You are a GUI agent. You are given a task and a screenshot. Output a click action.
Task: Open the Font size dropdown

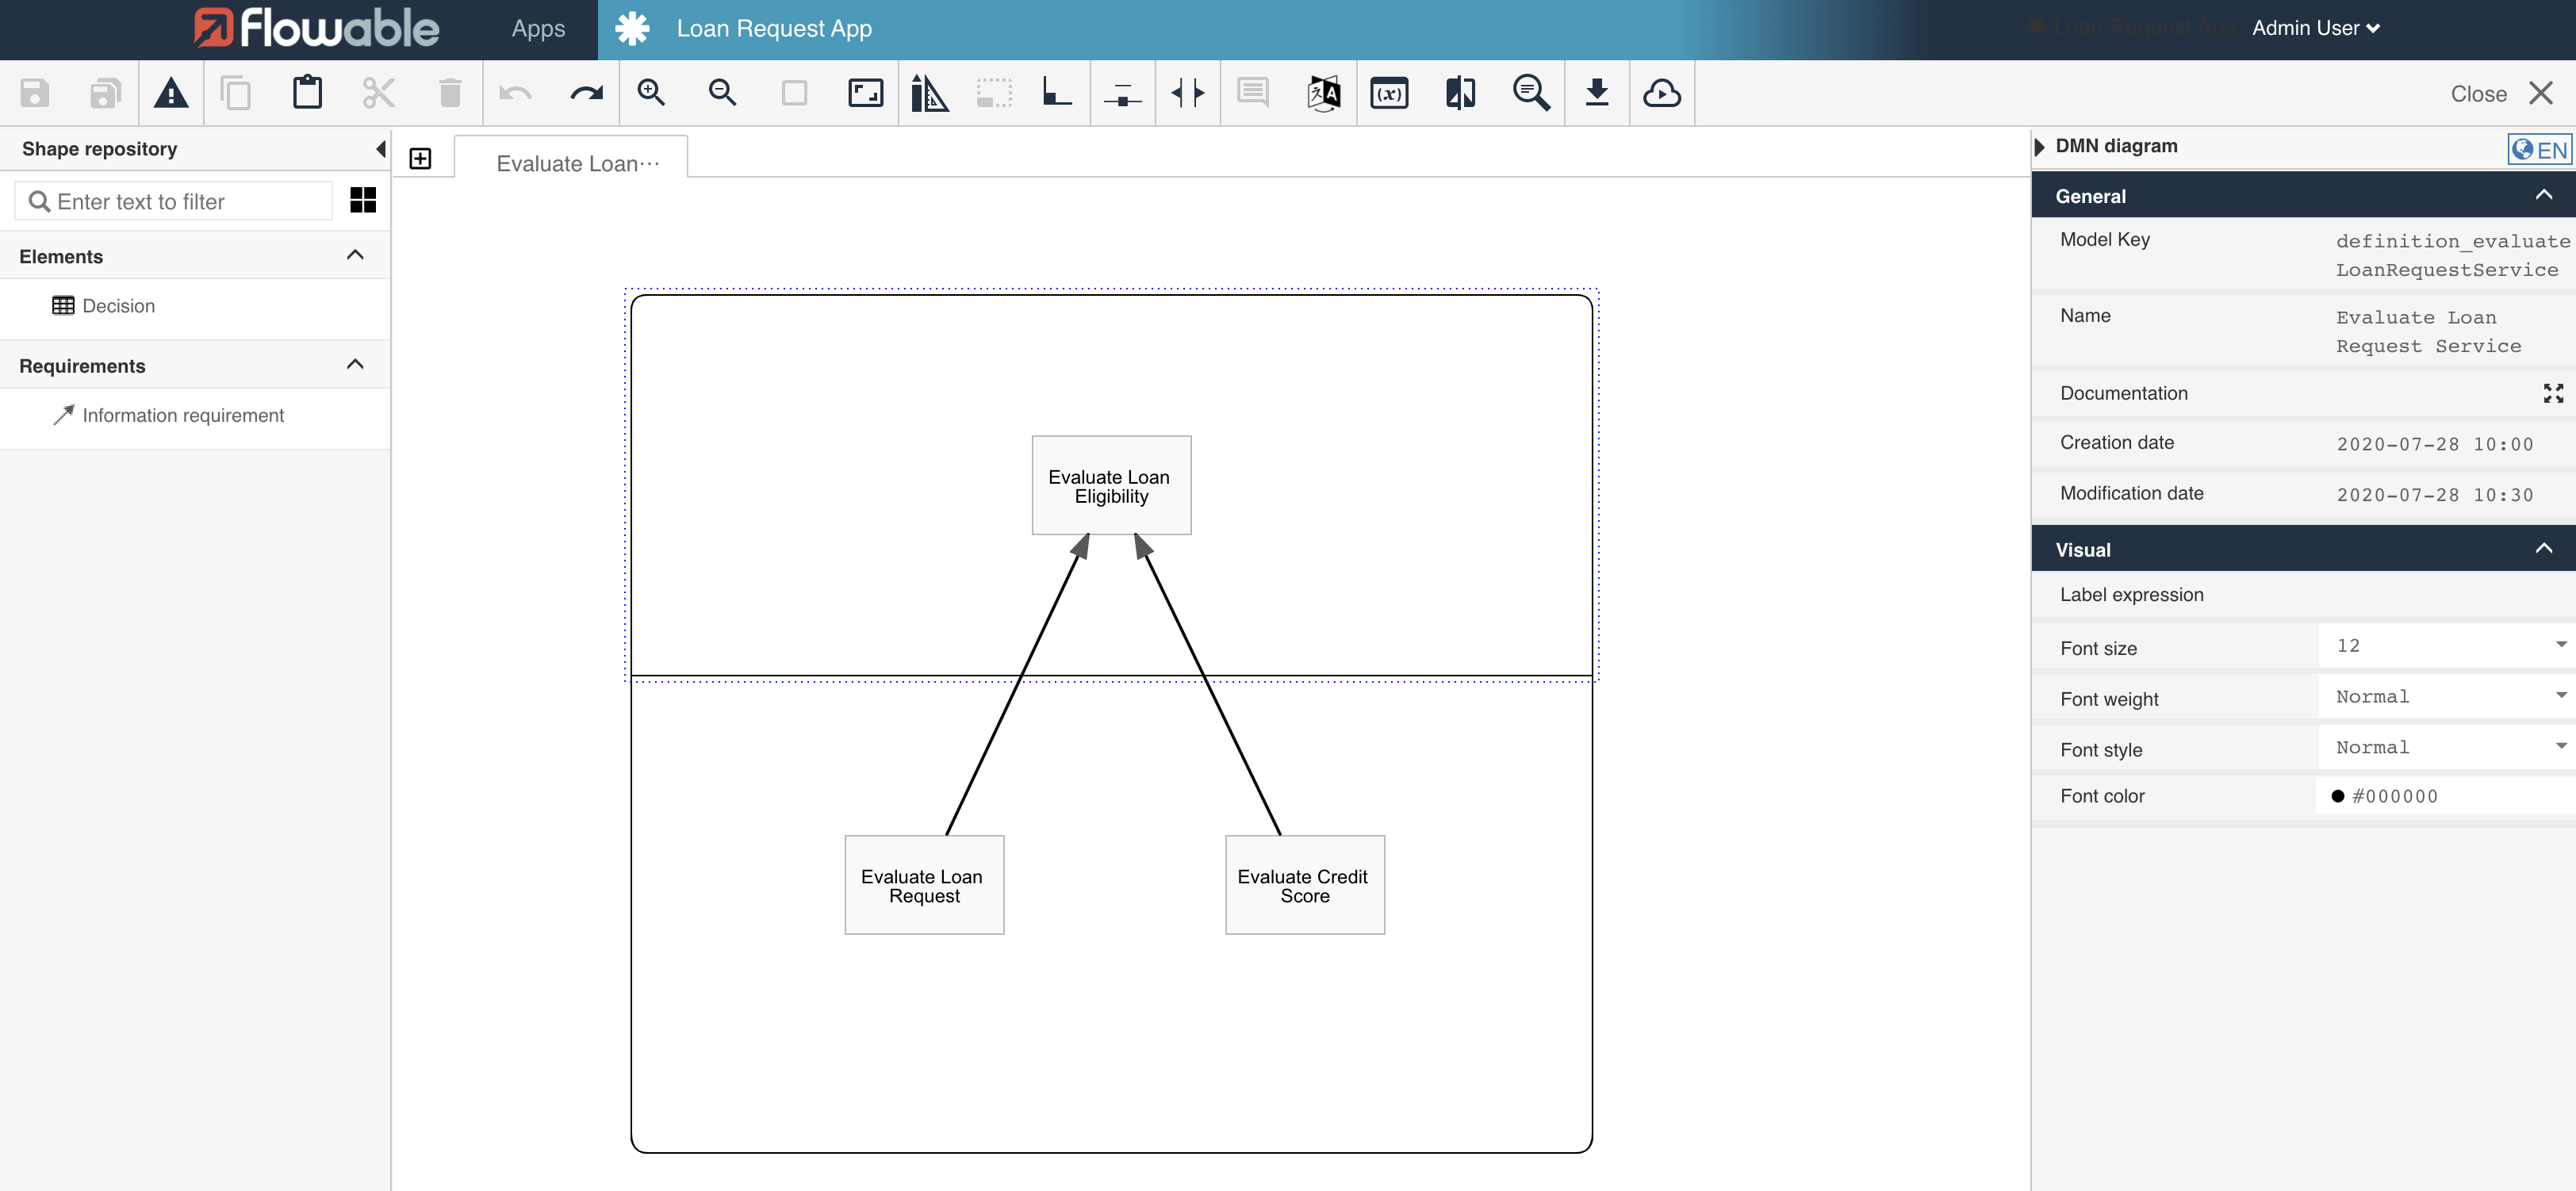(x=2561, y=645)
